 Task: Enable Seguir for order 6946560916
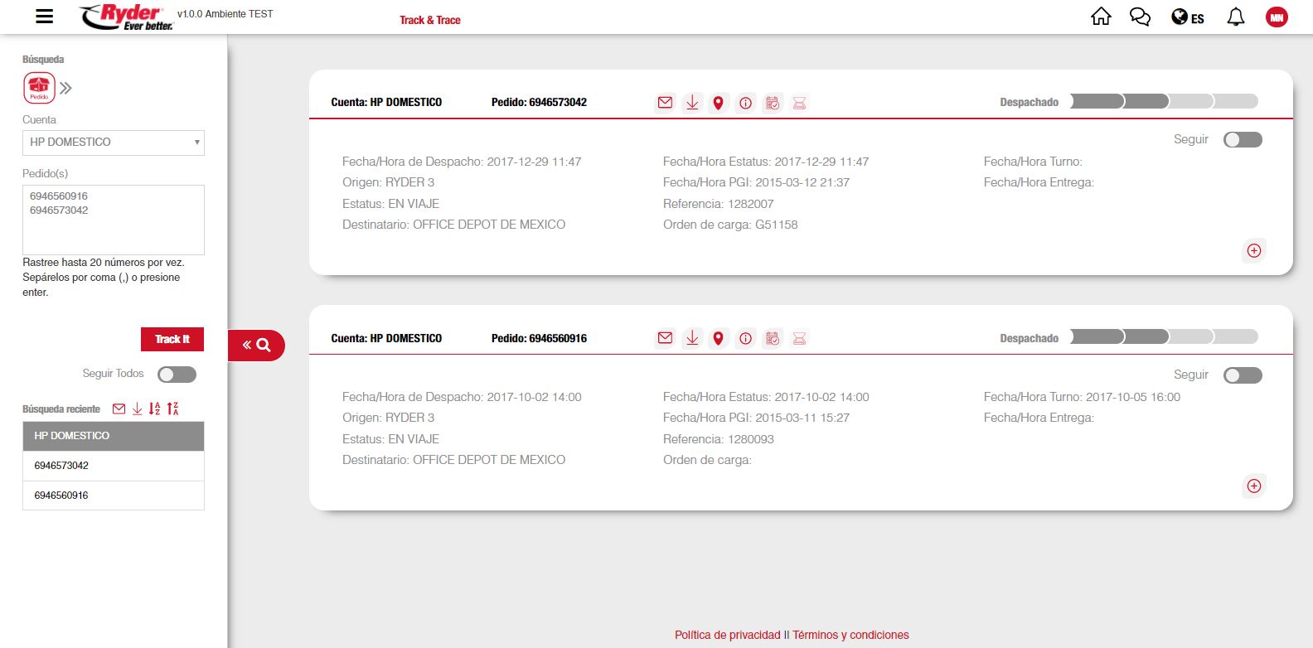tap(1242, 375)
